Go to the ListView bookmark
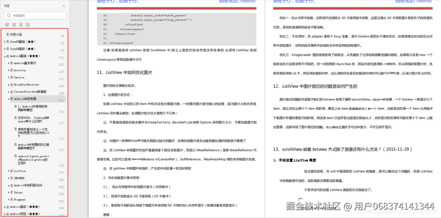This screenshot has width=441, height=218. click(x=20, y=171)
